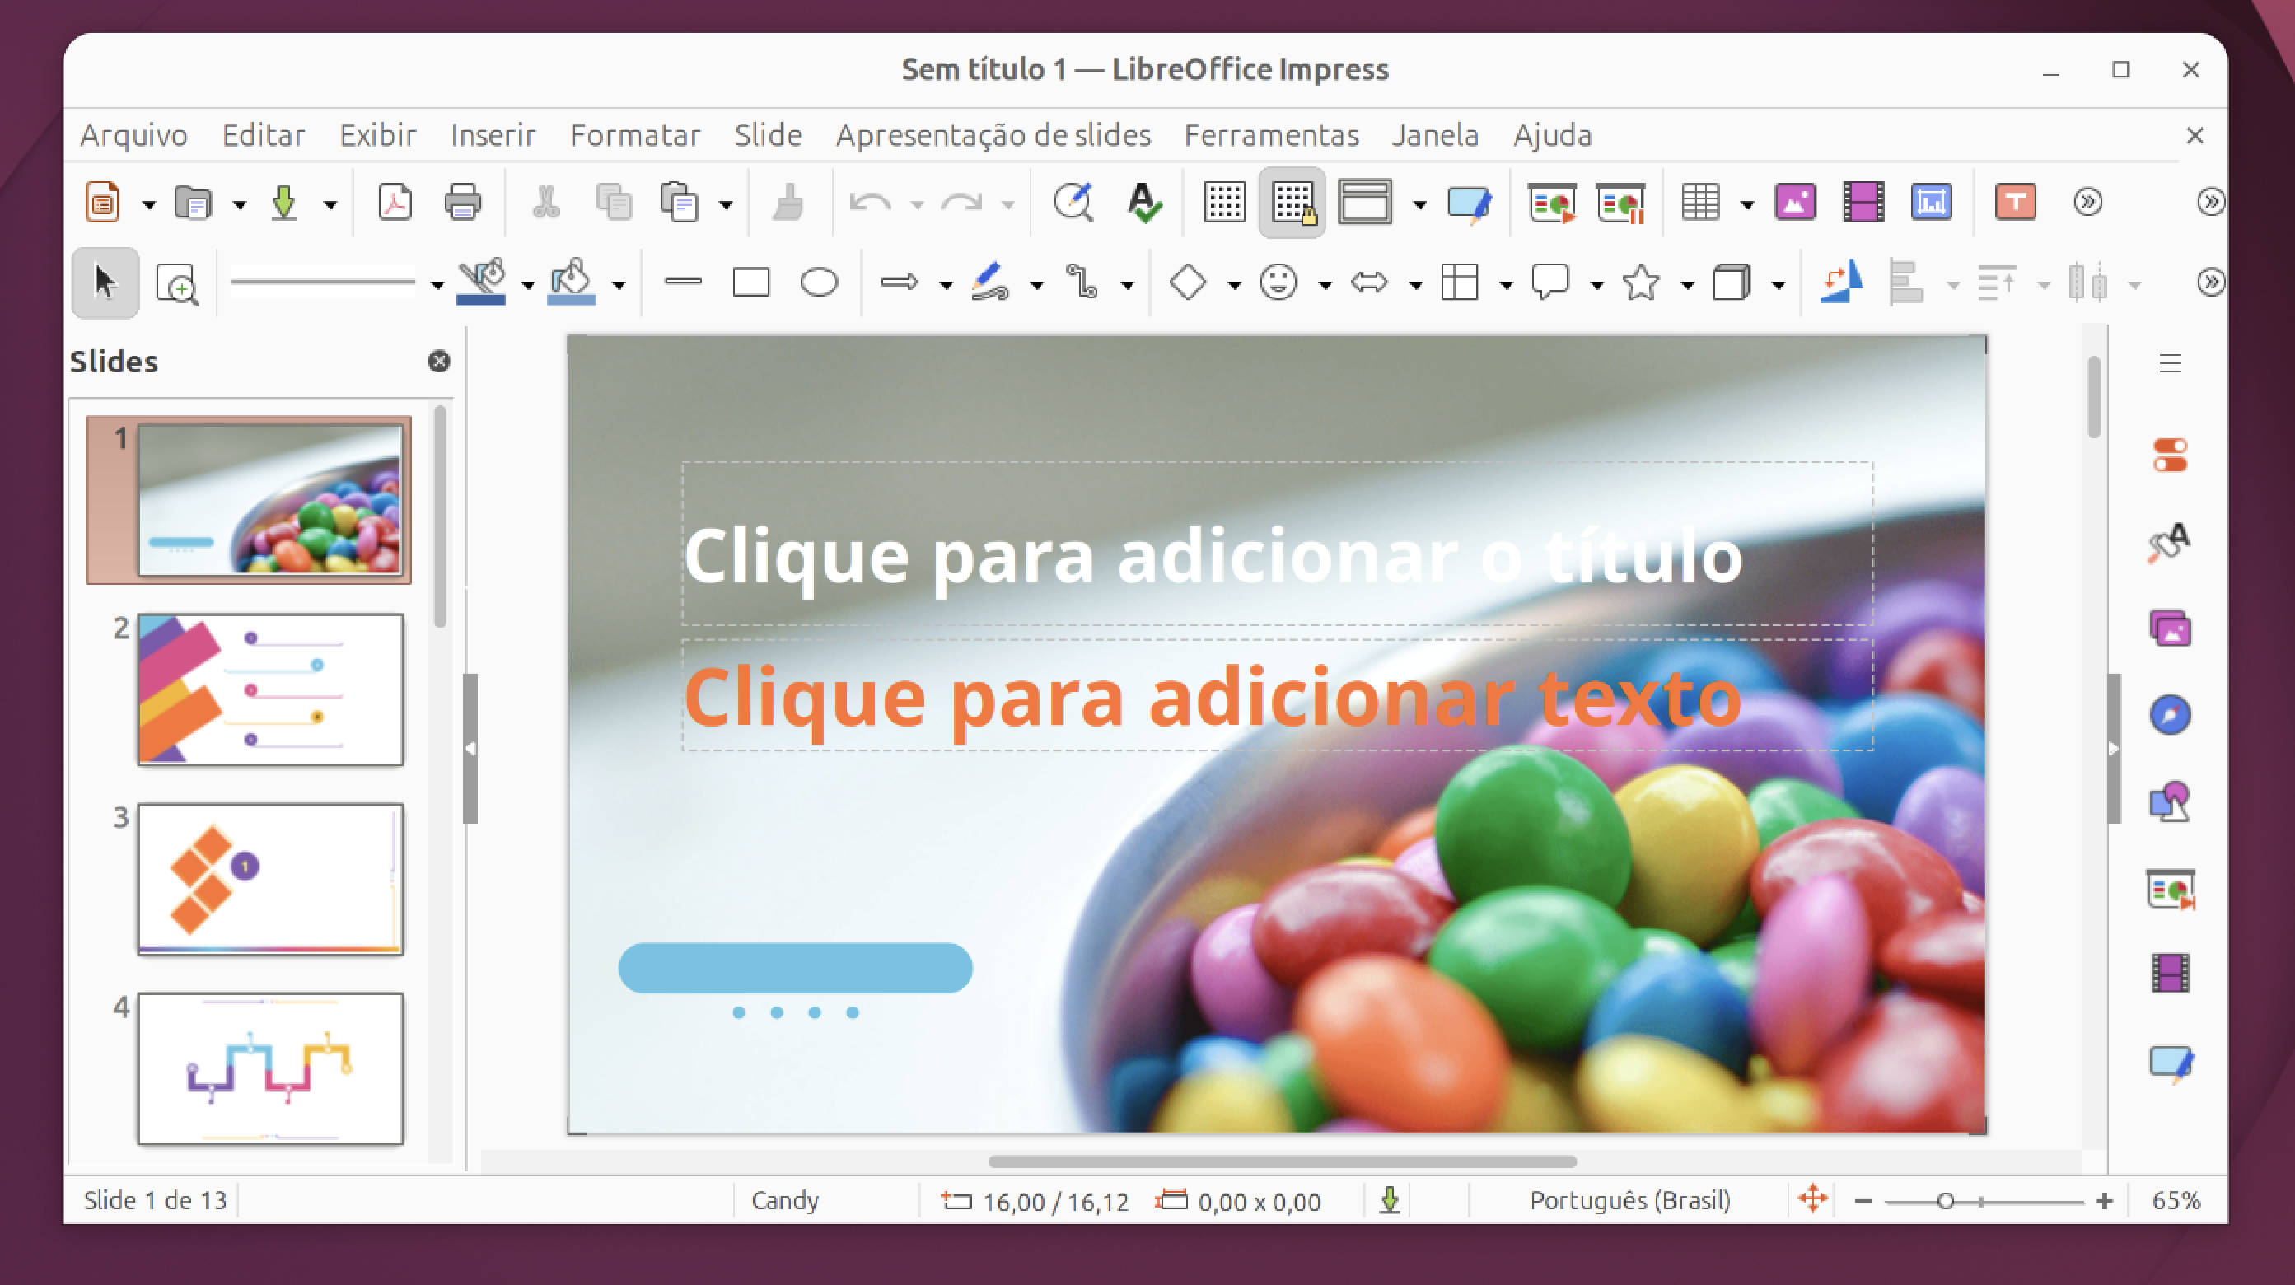Screen dimensions: 2295x1285
Task: Toggle Snap to Grid button
Action: coord(1292,203)
